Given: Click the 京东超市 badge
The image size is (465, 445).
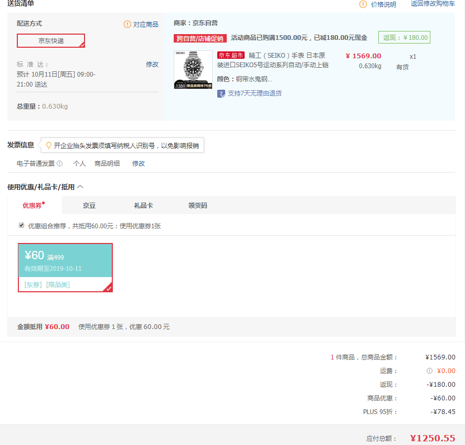Looking at the screenshot, I should (231, 55).
